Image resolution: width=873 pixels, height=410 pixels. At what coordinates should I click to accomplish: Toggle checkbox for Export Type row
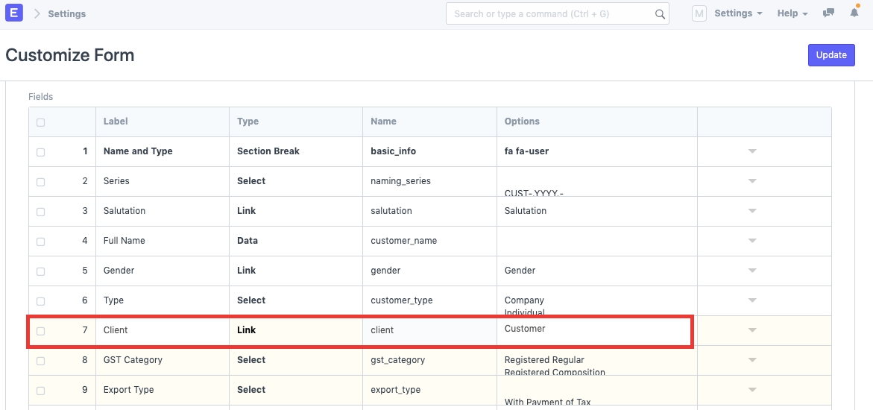[x=40, y=391]
